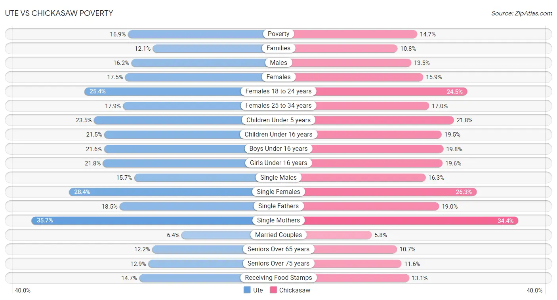Image resolution: width=557 pixels, height=300 pixels.
Task: Click the blue Families 12.1% bar
Action: click(x=216, y=48)
